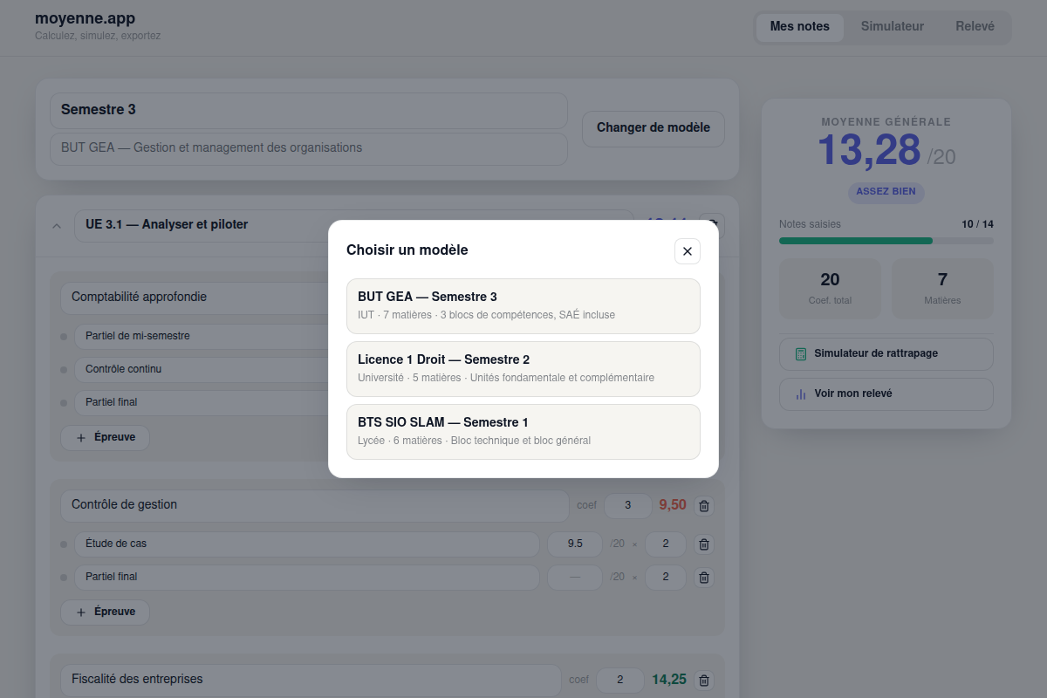The image size is (1047, 698).
Task: Edit Contrôle de gestion's Partiel final name field
Action: (307, 577)
